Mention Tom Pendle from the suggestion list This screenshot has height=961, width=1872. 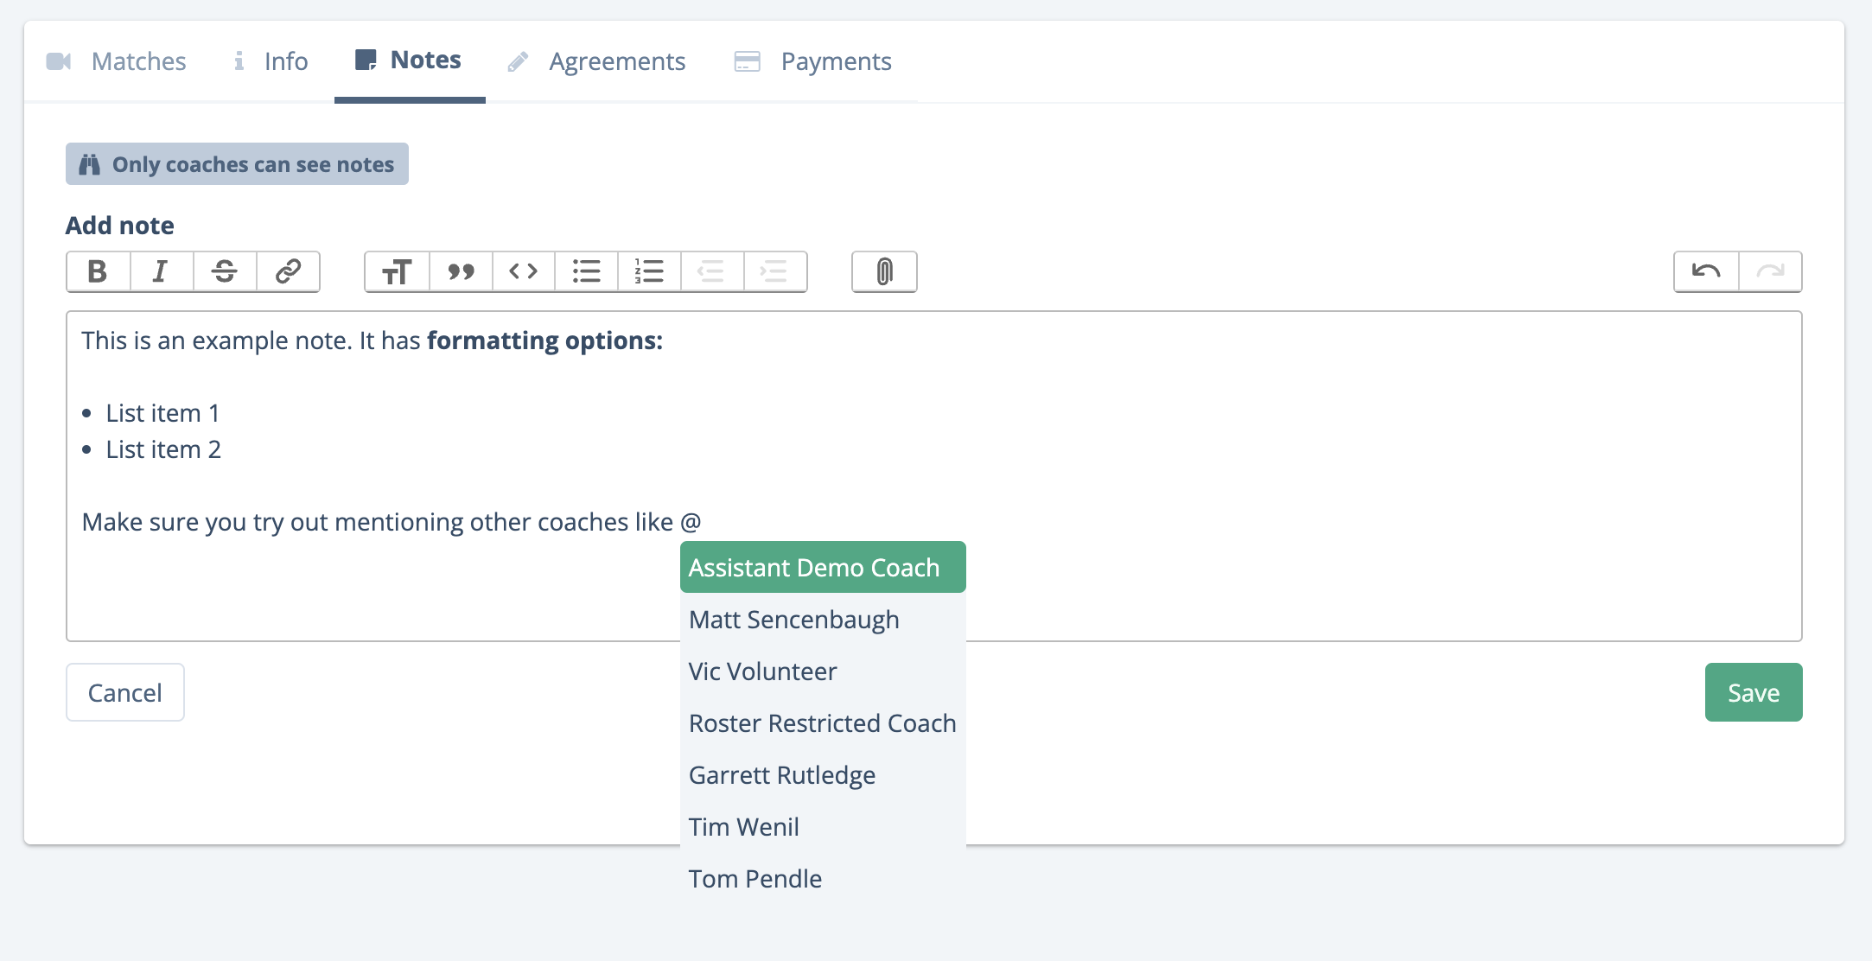(755, 878)
